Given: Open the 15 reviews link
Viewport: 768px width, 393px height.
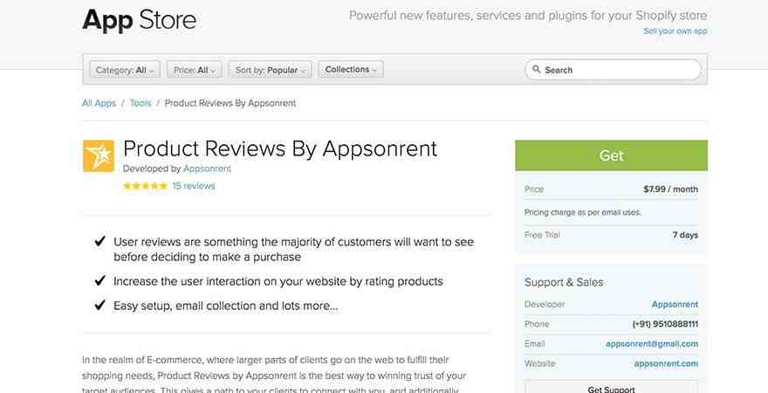Looking at the screenshot, I should [194, 186].
